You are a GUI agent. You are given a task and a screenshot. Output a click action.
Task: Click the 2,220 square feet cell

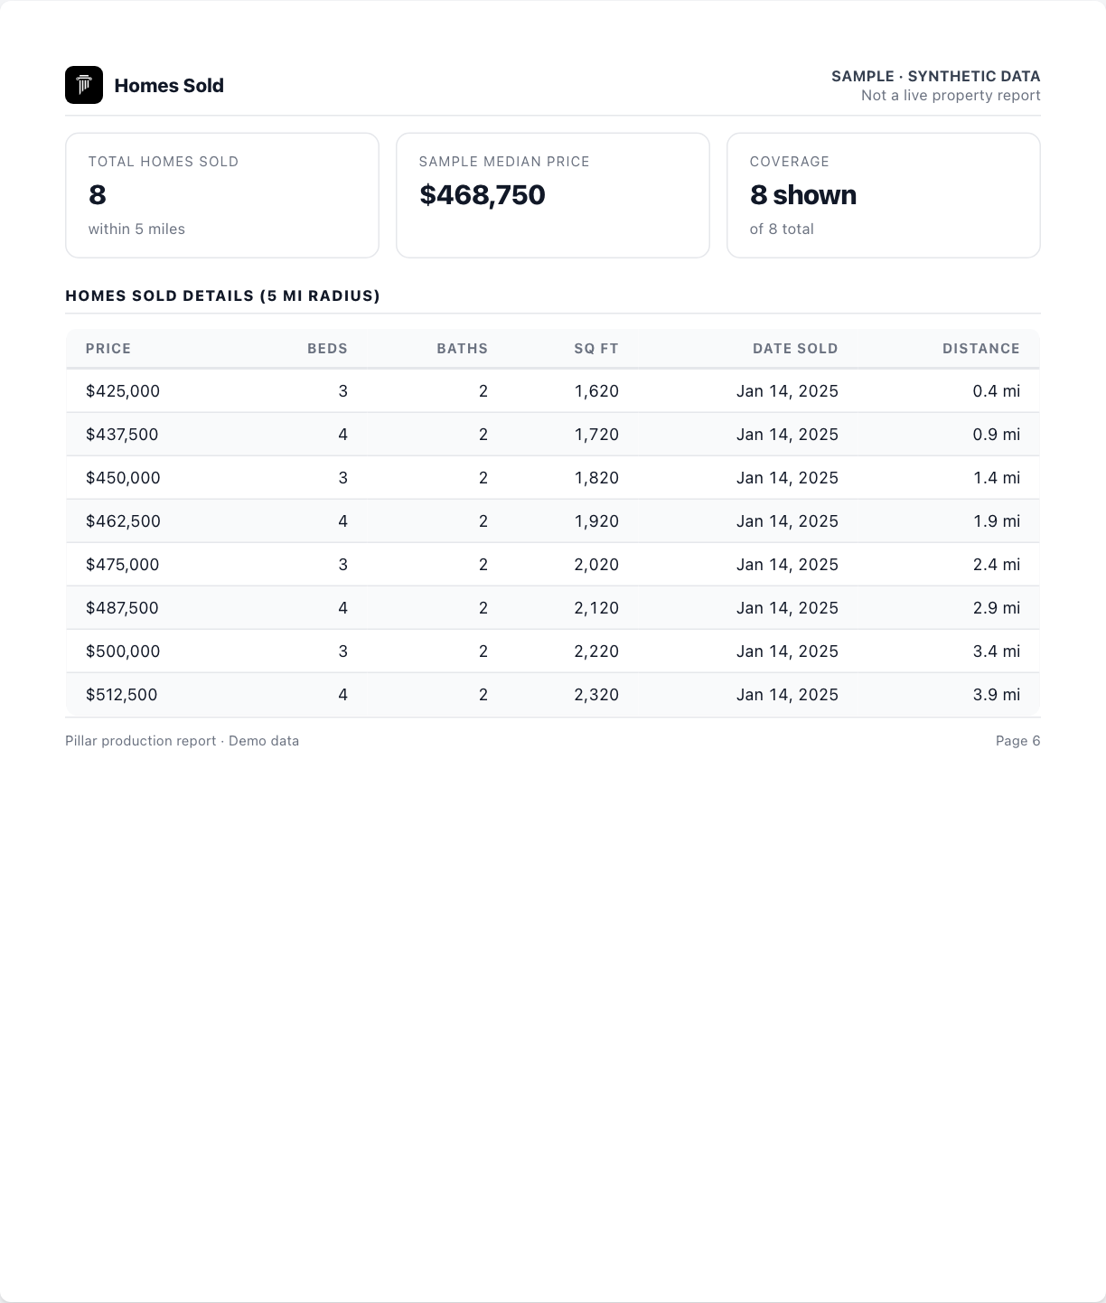[x=596, y=651]
